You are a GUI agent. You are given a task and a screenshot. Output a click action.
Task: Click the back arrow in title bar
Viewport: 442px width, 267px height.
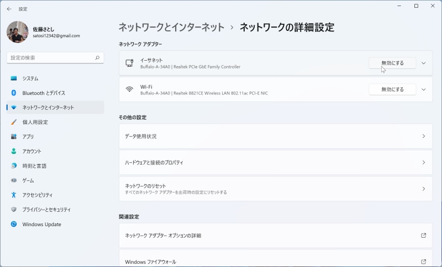tap(9, 9)
